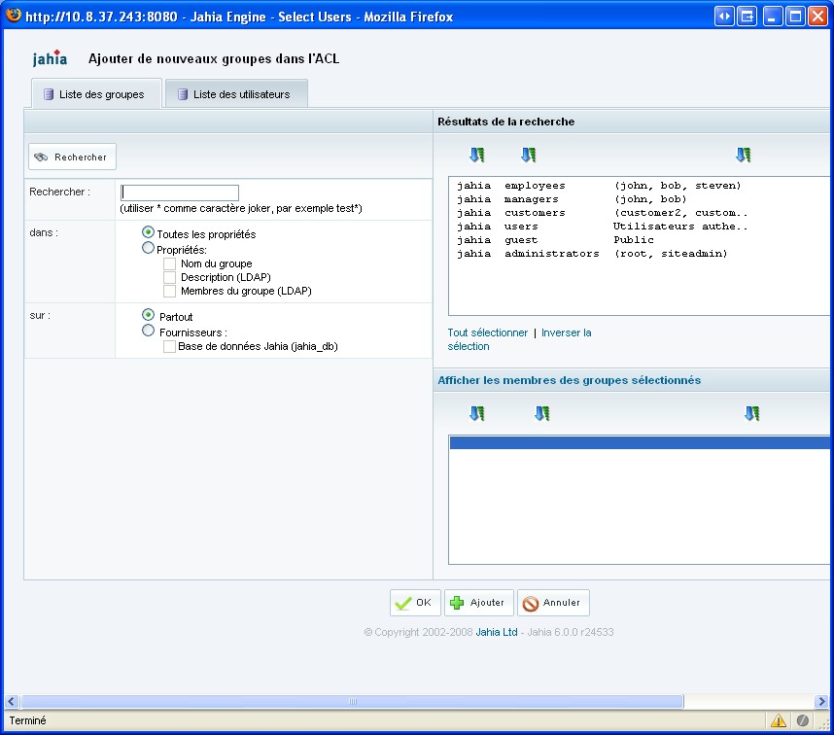The height and width of the screenshot is (735, 834).
Task: Switch to Liste des groupes tab
Action: pyautogui.click(x=96, y=94)
